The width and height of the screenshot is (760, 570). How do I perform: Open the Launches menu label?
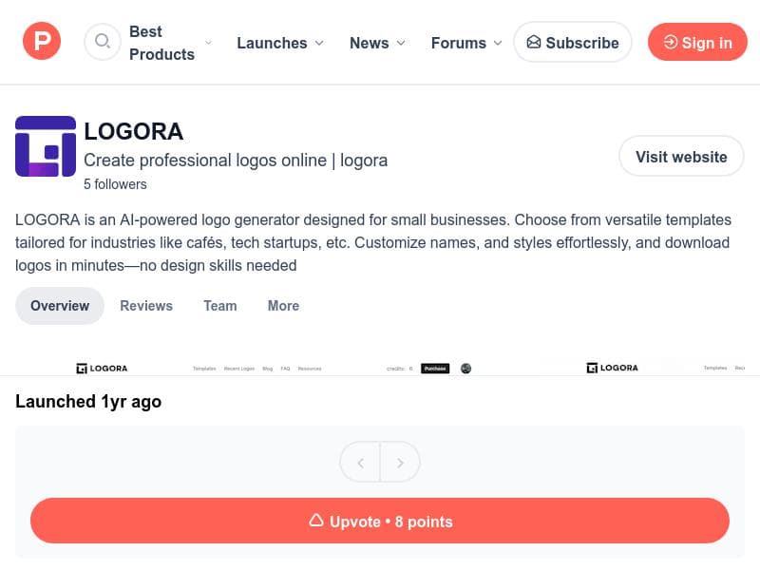(x=272, y=43)
